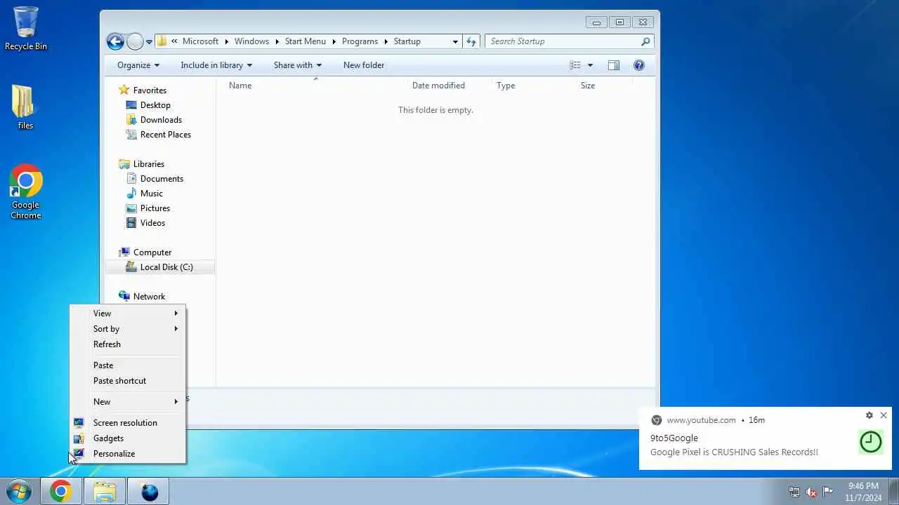This screenshot has width=899, height=505.
Task: Click the Explorer Forward navigation arrow
Action: 135,41
